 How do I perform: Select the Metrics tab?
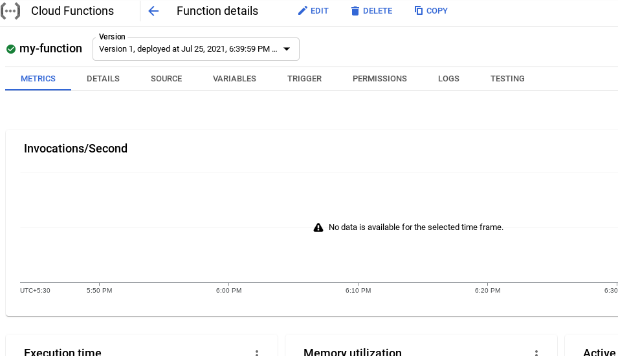(38, 79)
